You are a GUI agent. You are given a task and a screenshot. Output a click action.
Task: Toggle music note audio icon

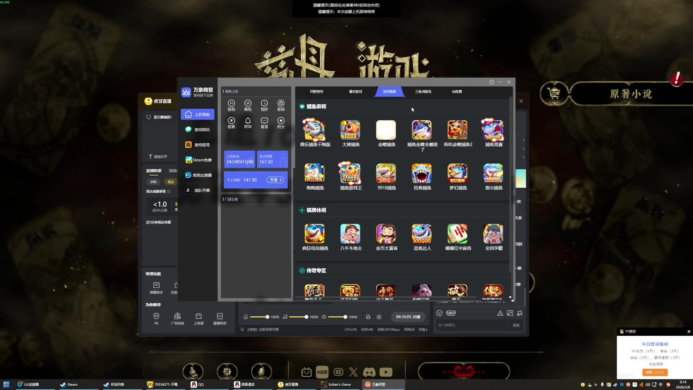click(285, 317)
